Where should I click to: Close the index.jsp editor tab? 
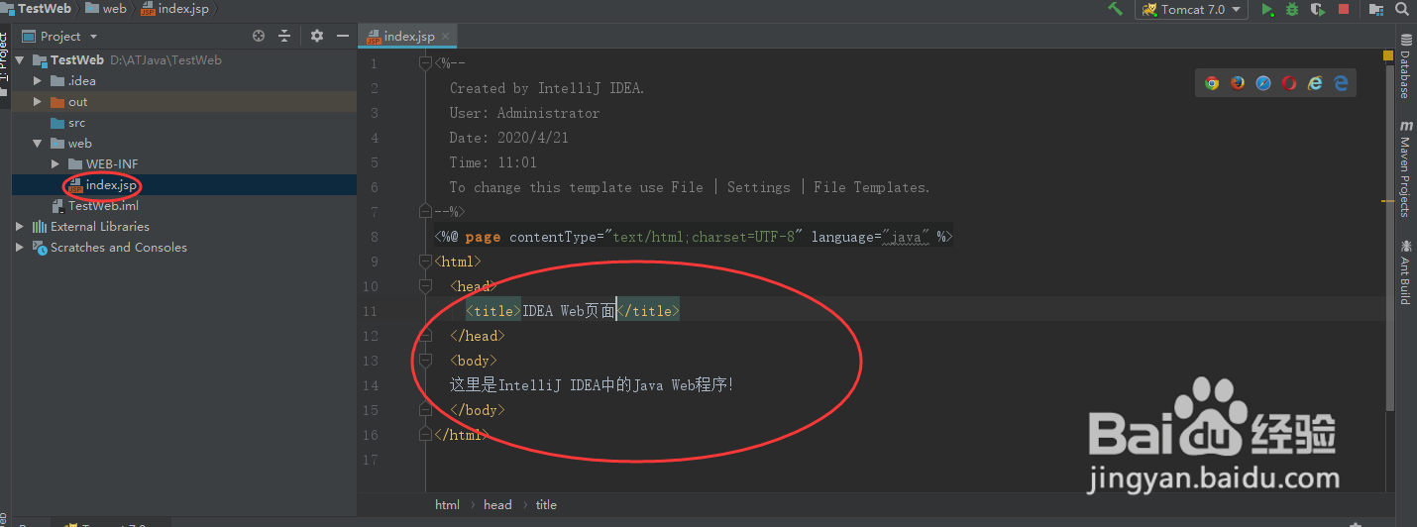(446, 36)
